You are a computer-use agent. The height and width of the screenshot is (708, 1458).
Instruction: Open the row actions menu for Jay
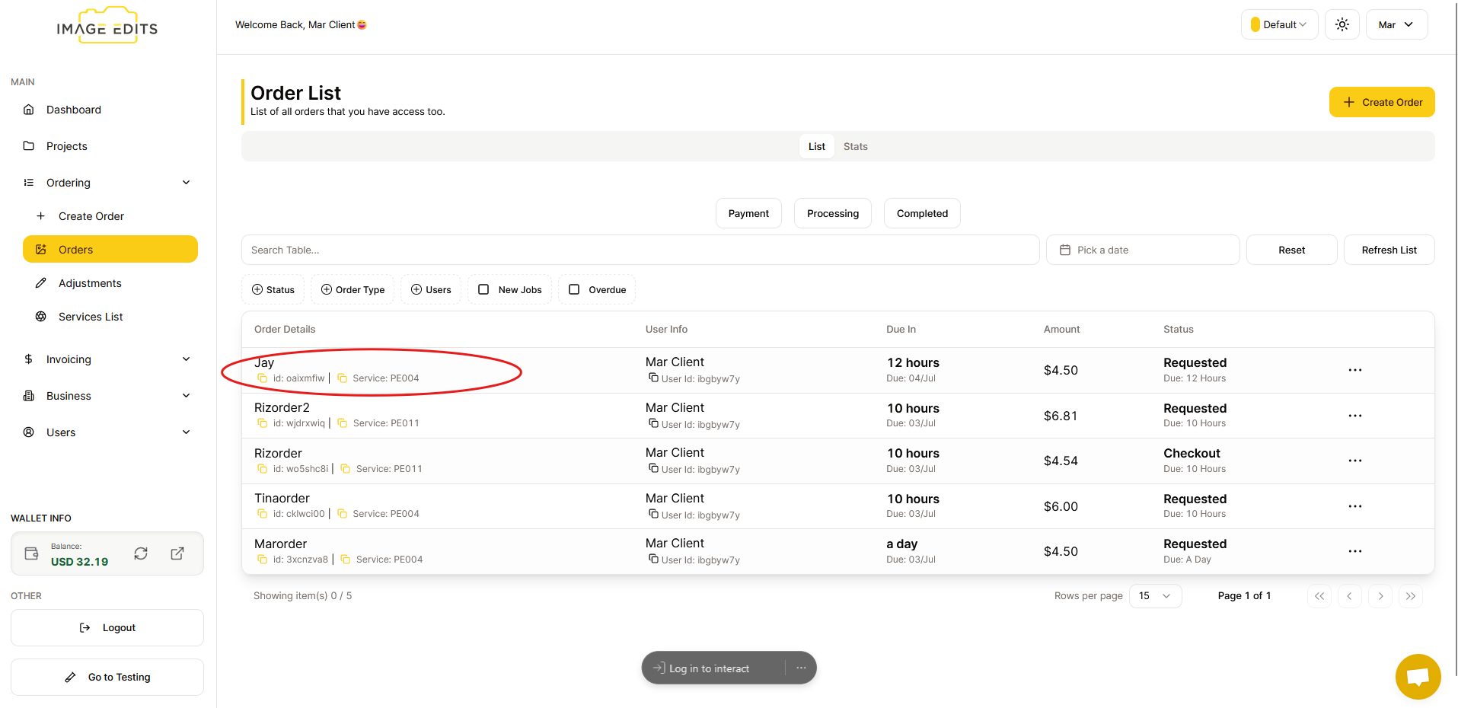(1355, 370)
